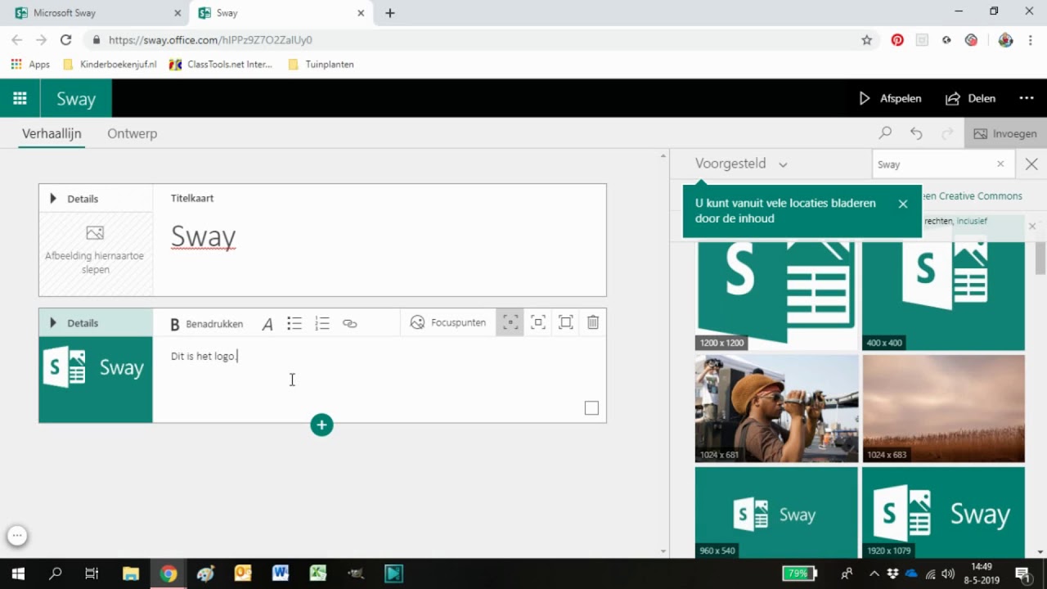The image size is (1047, 589).
Task: Click the Sway logo thumbnail in the card
Action: pyautogui.click(x=95, y=380)
